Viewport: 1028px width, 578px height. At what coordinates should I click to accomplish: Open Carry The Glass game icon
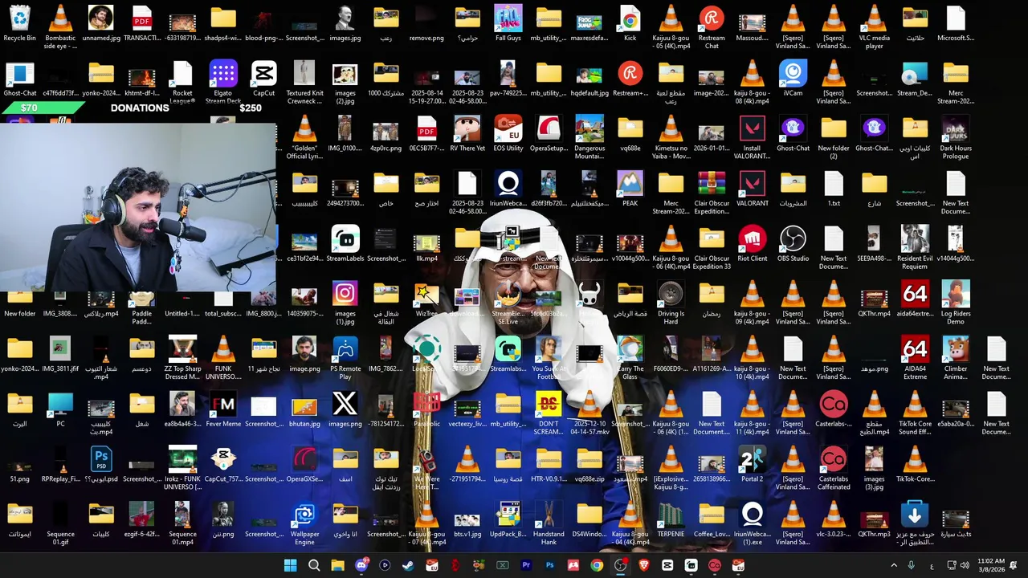tap(630, 359)
